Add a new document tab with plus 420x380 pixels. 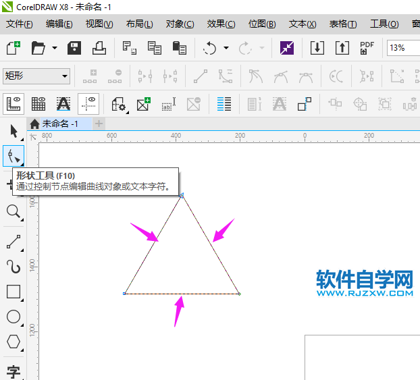click(x=99, y=124)
